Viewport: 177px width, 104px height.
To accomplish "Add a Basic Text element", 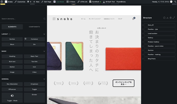I will coord(34,56).
